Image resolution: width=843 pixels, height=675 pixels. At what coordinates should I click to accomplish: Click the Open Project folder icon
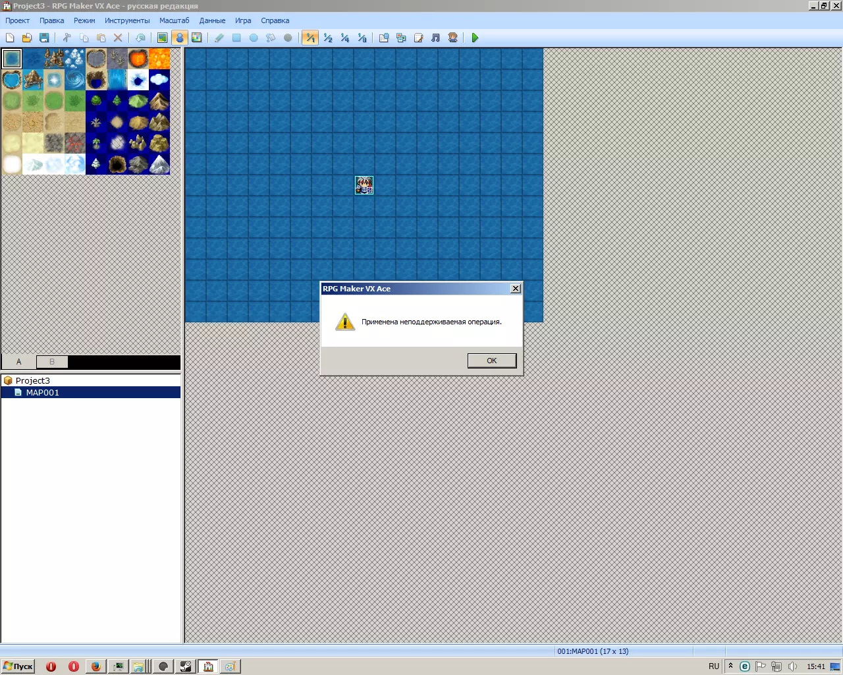pos(27,38)
